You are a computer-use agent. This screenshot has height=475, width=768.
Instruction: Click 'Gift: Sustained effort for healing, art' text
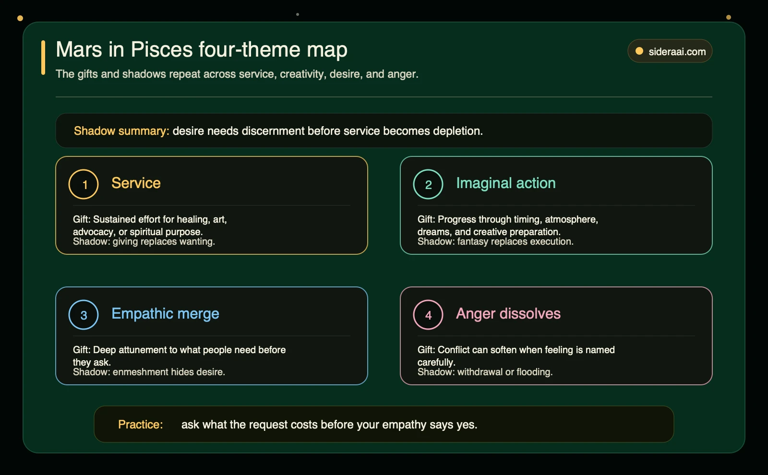pyautogui.click(x=150, y=225)
